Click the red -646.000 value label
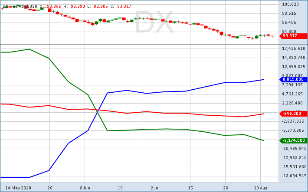The height and width of the screenshot is (192, 308). [x=293, y=114]
